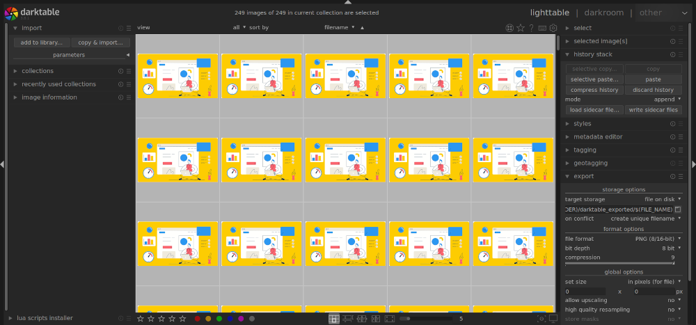Screen dimensions: 696x325
Task: Open presets menu of the tagging module
Action: [681, 150]
